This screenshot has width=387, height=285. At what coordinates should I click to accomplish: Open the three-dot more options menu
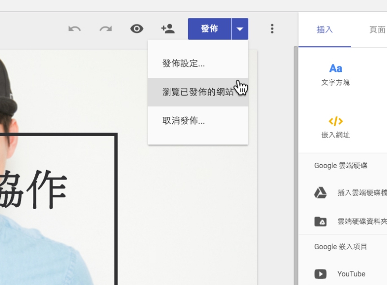(272, 29)
